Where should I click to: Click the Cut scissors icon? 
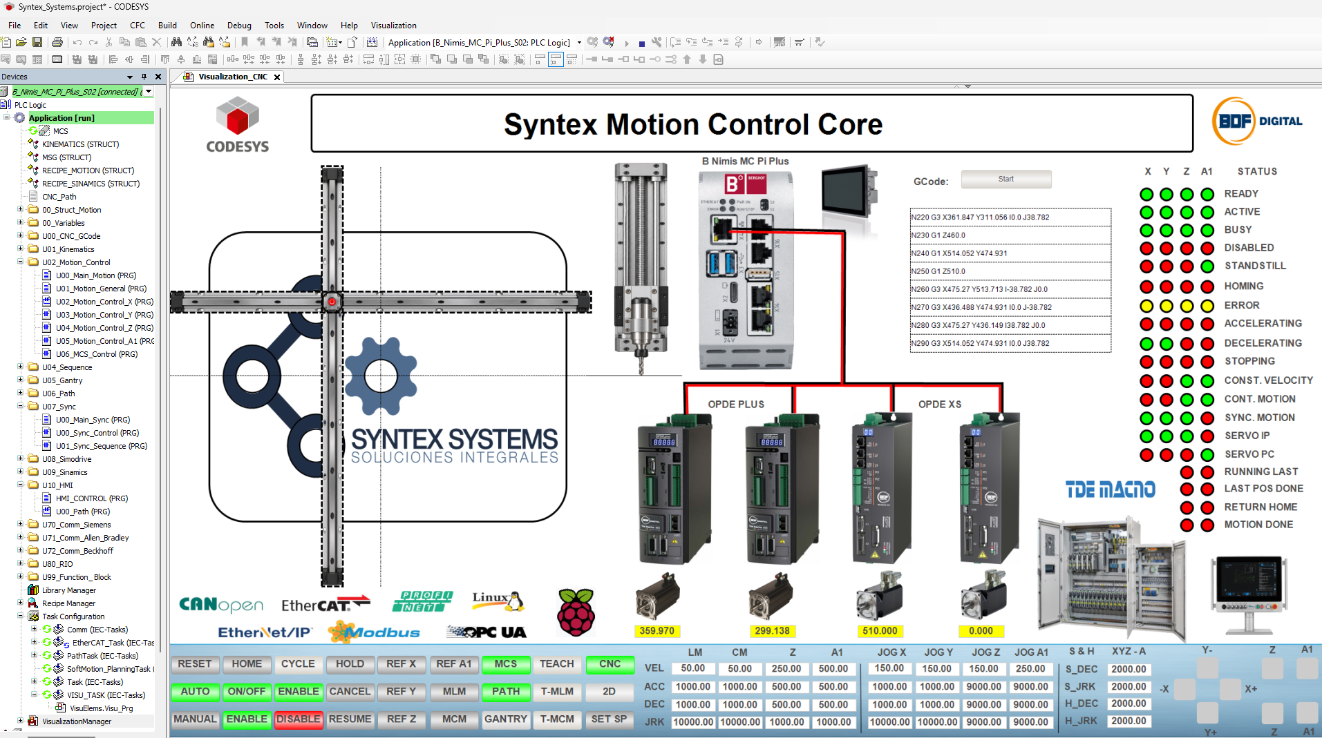pyautogui.click(x=108, y=42)
